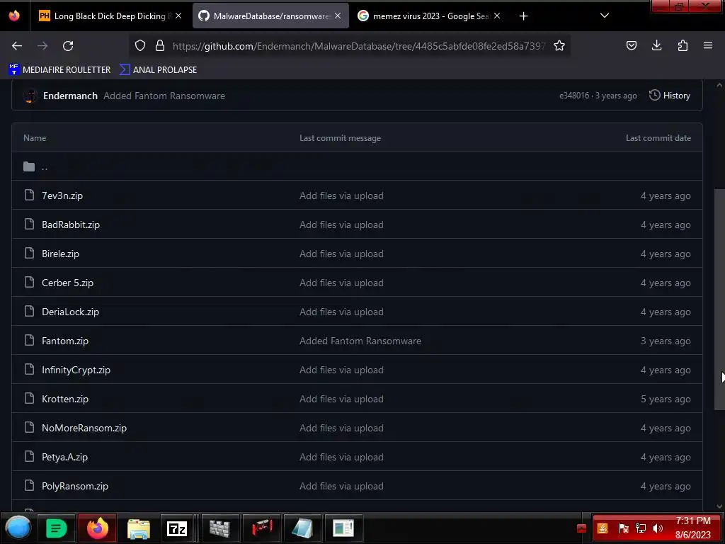Click the Endermanch avatar image
The image size is (725, 544).
point(30,96)
